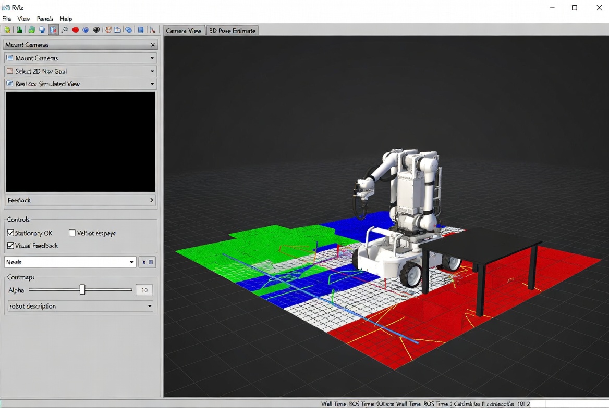The image size is (609, 408).
Task: Click the Mount Cameras row icon
Action: point(10,58)
